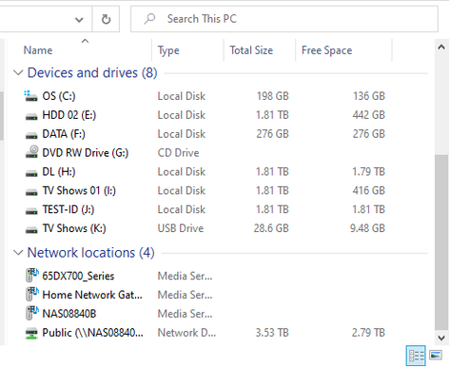Select the HDD 02 (E:) drive name

[69, 115]
